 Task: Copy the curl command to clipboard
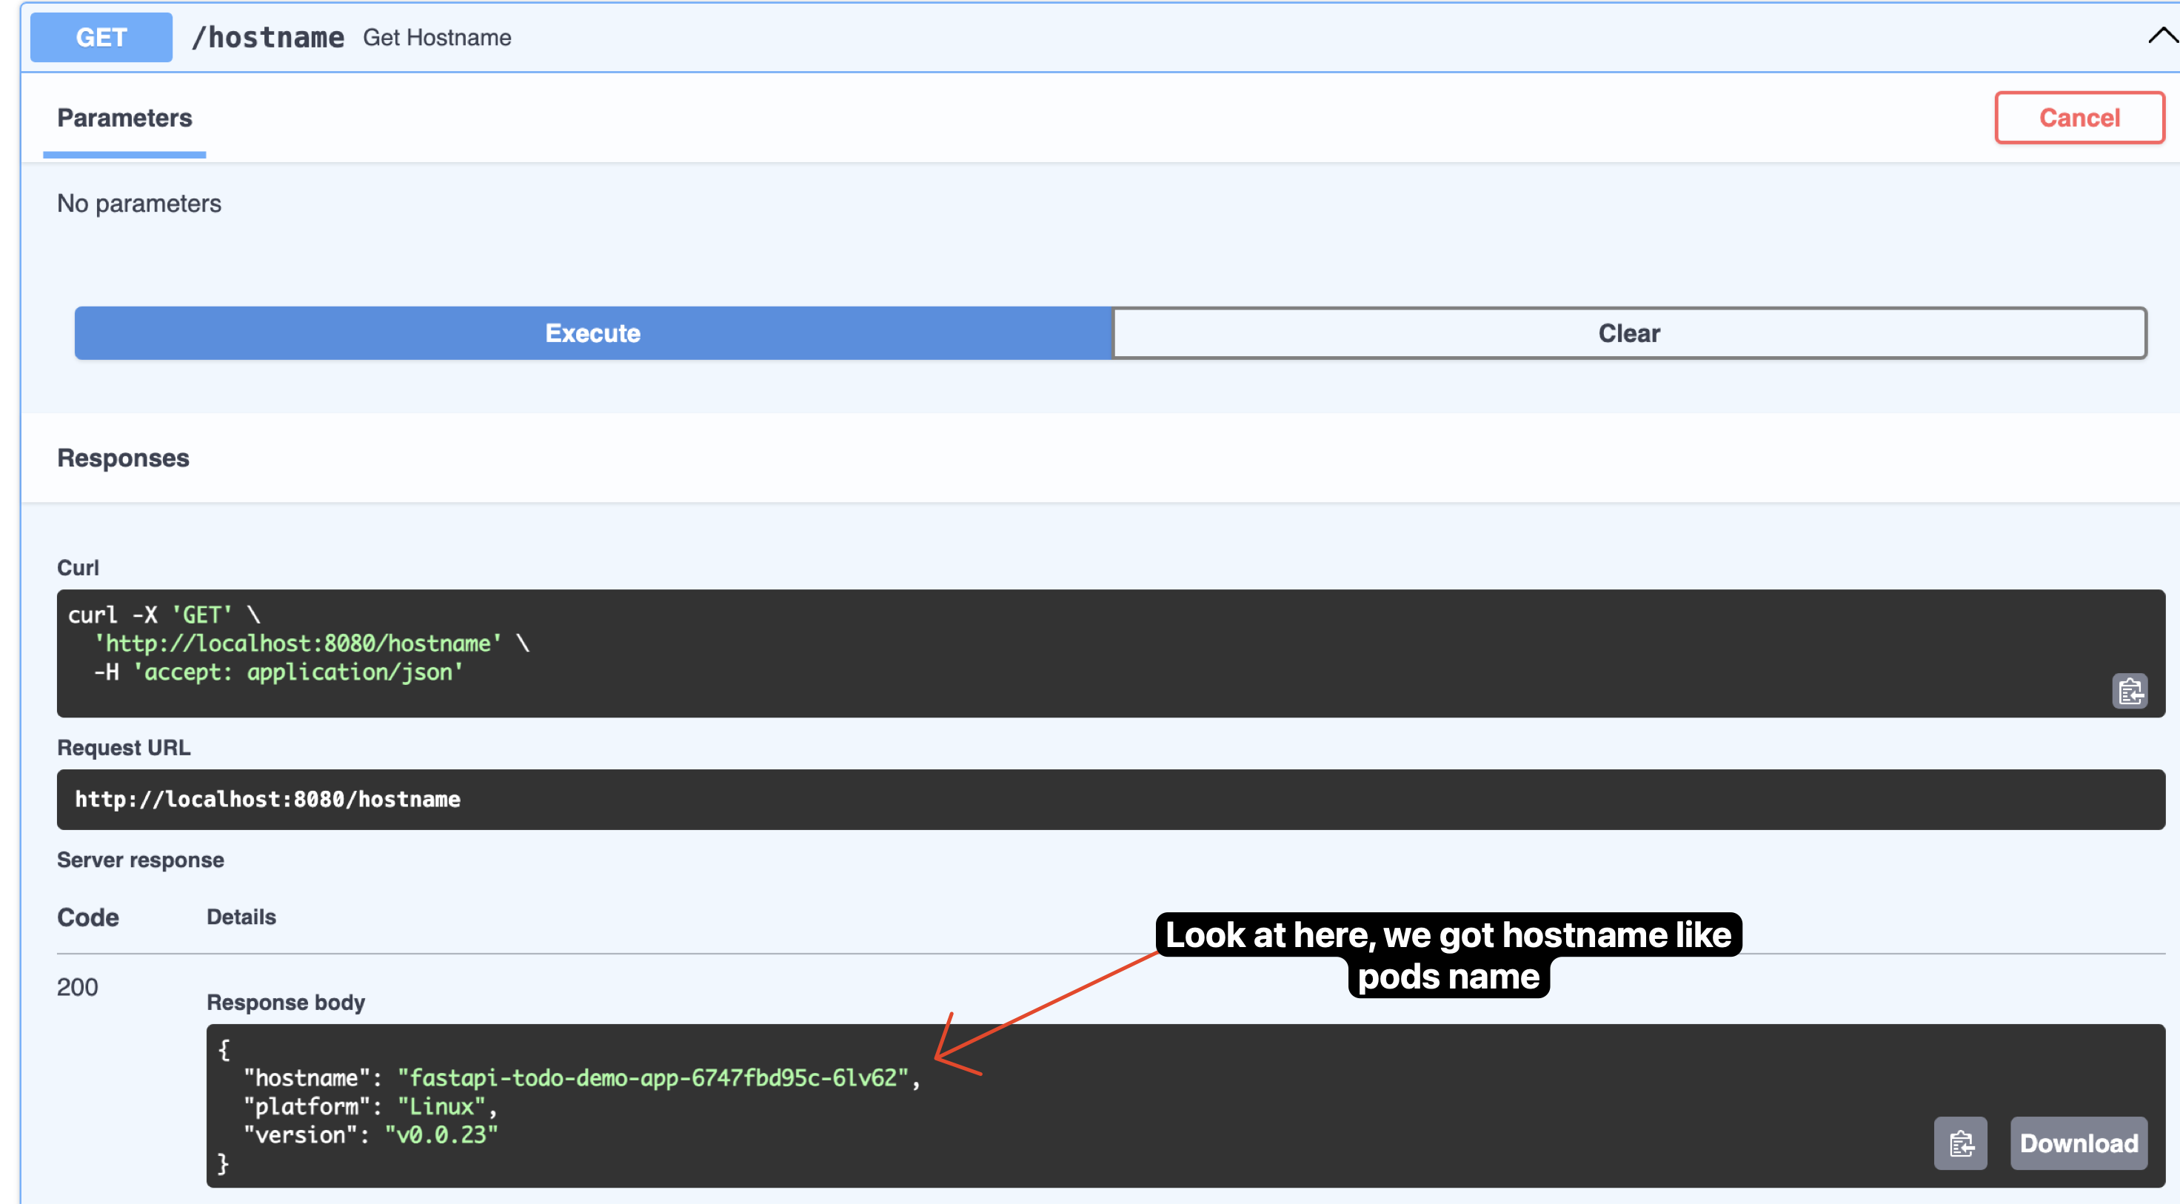[2129, 692]
